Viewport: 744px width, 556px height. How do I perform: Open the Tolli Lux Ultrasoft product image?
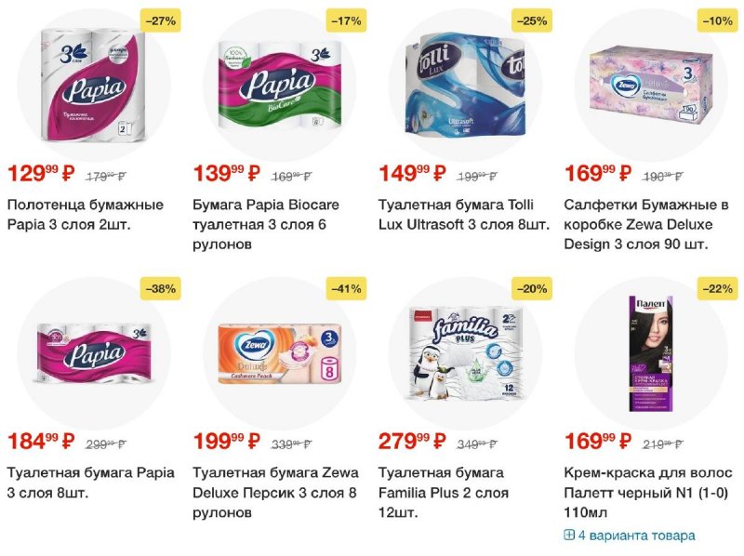465,86
